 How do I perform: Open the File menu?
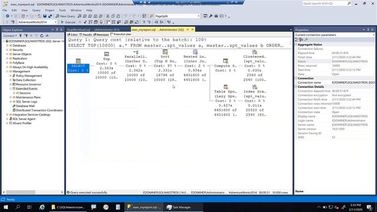[x=5, y=11]
